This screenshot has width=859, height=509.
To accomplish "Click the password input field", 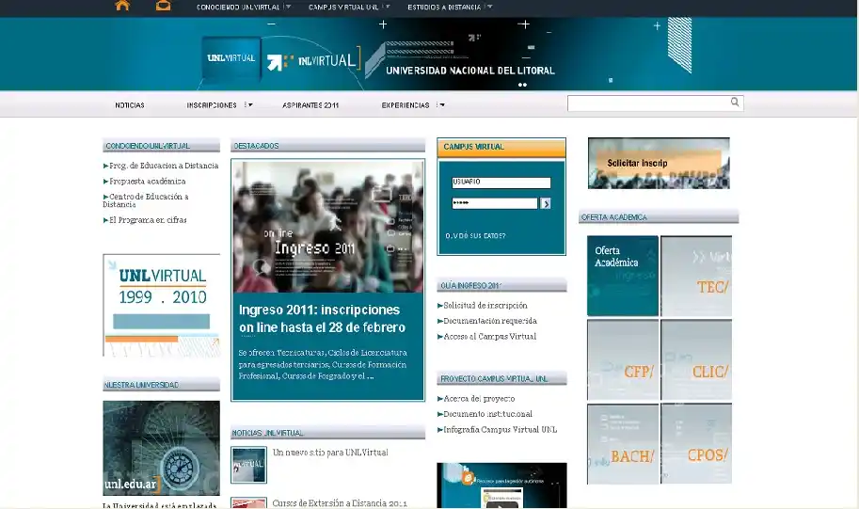I will 495,203.
